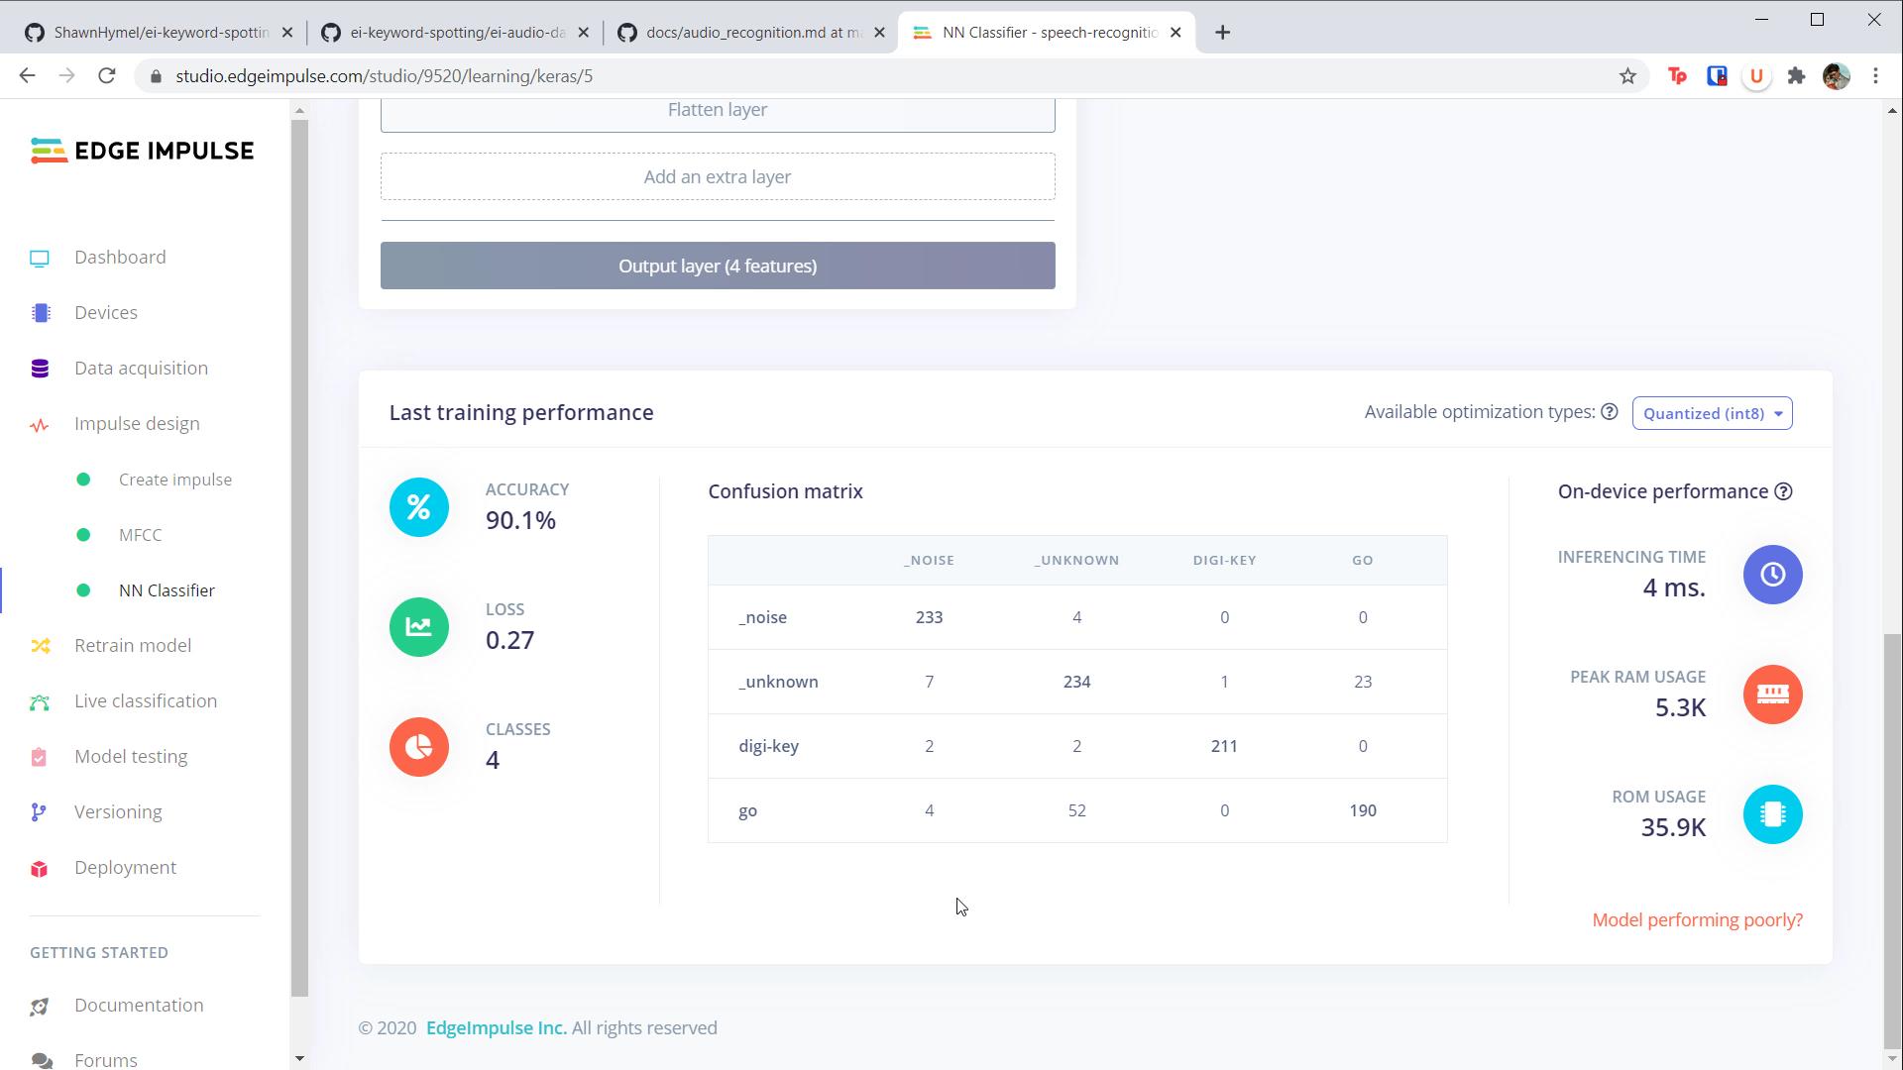The image size is (1903, 1070).
Task: Click the Live classification icon
Action: (40, 701)
